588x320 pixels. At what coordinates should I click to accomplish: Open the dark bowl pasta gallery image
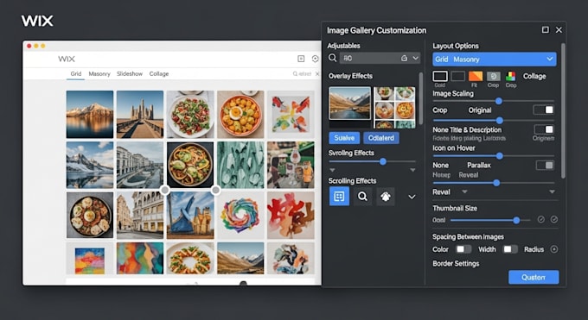tap(190, 165)
